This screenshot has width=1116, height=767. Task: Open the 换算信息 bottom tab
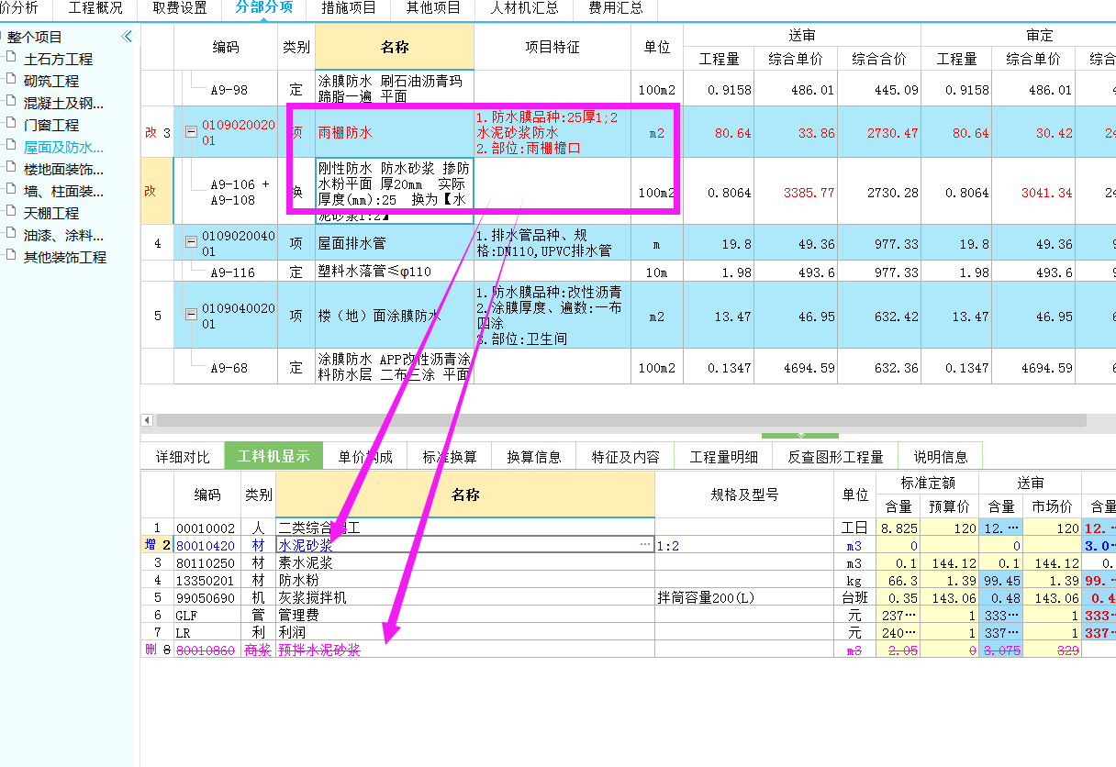(x=534, y=456)
